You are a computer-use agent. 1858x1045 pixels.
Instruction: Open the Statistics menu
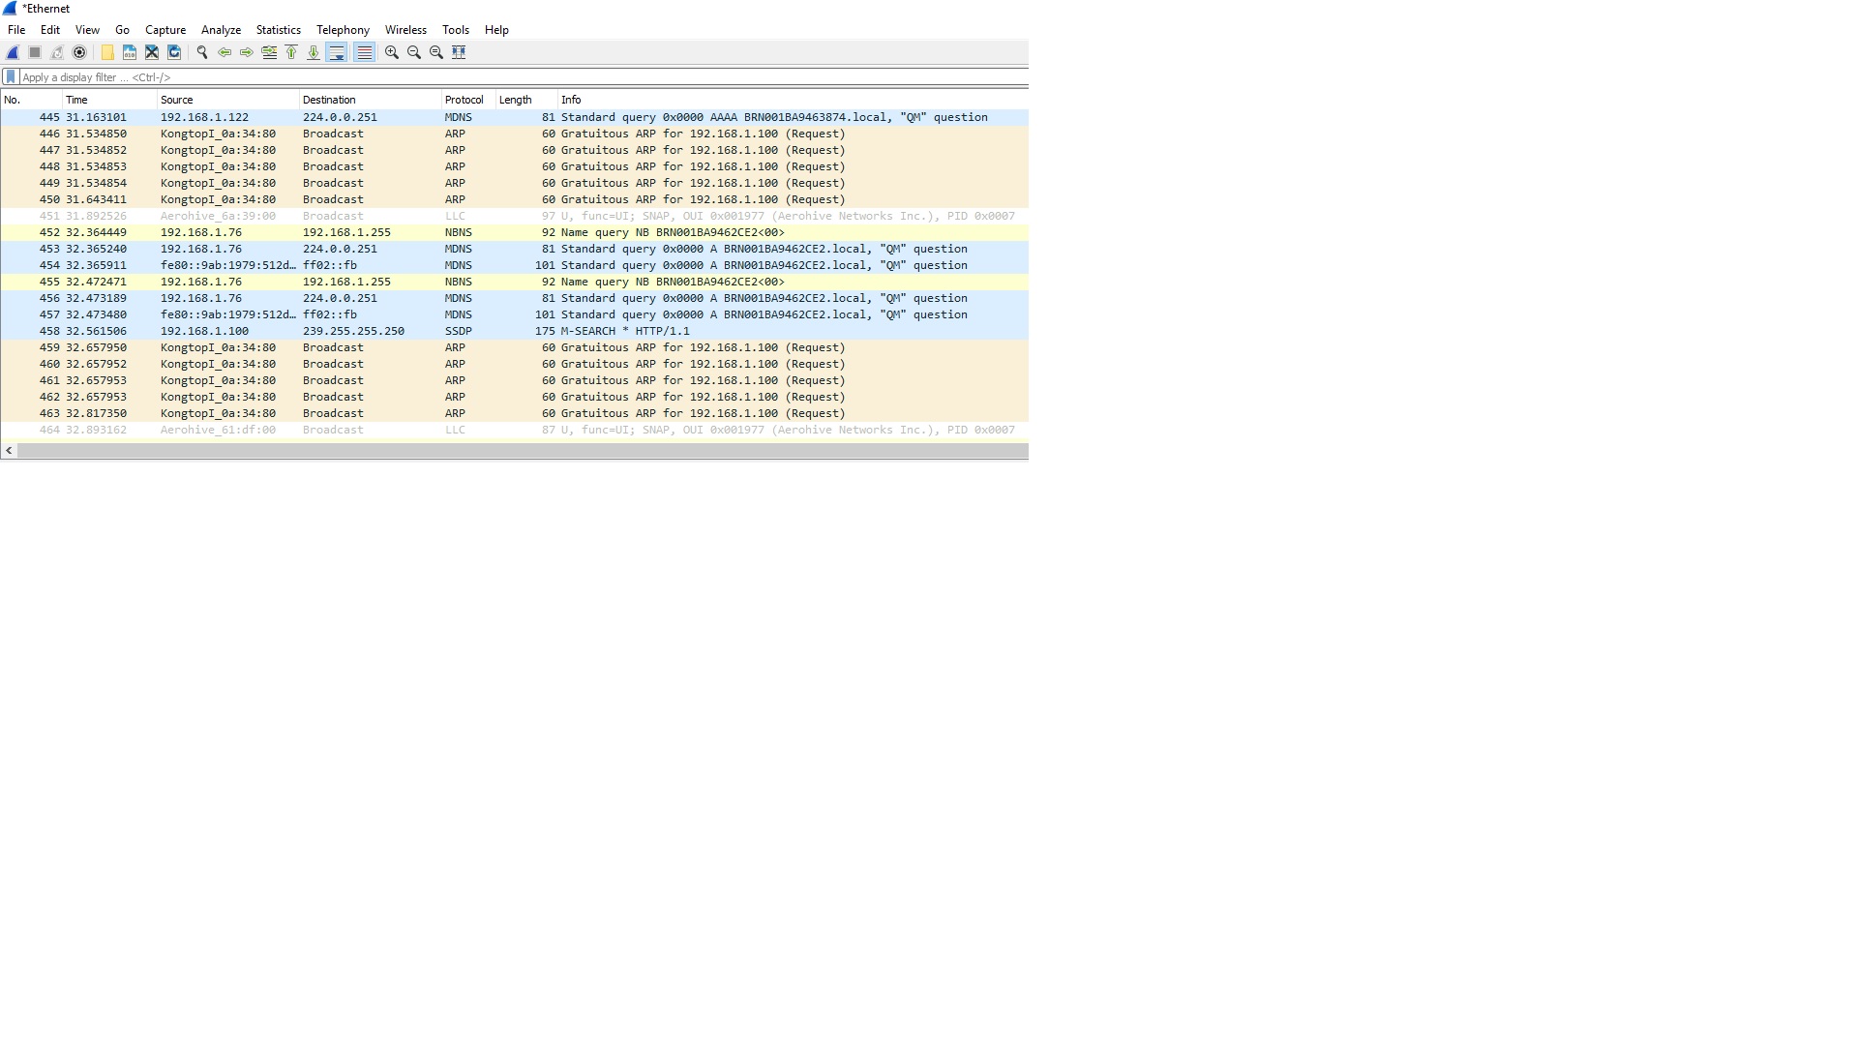coord(278,30)
